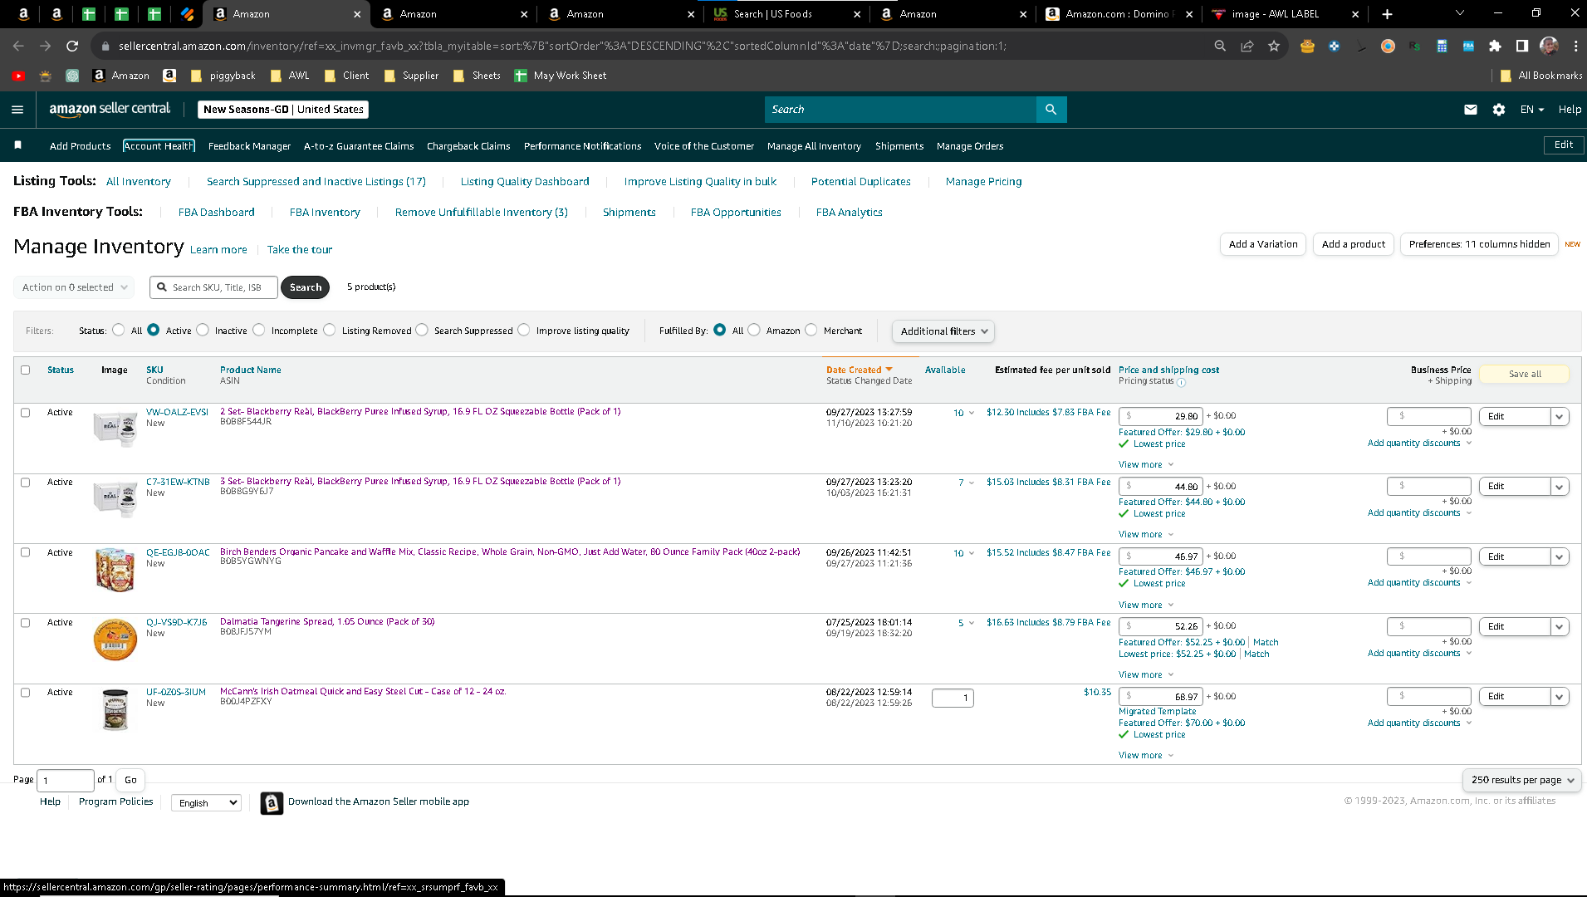The height and width of the screenshot is (897, 1587).
Task: Click the Save all button
Action: [1525, 375]
